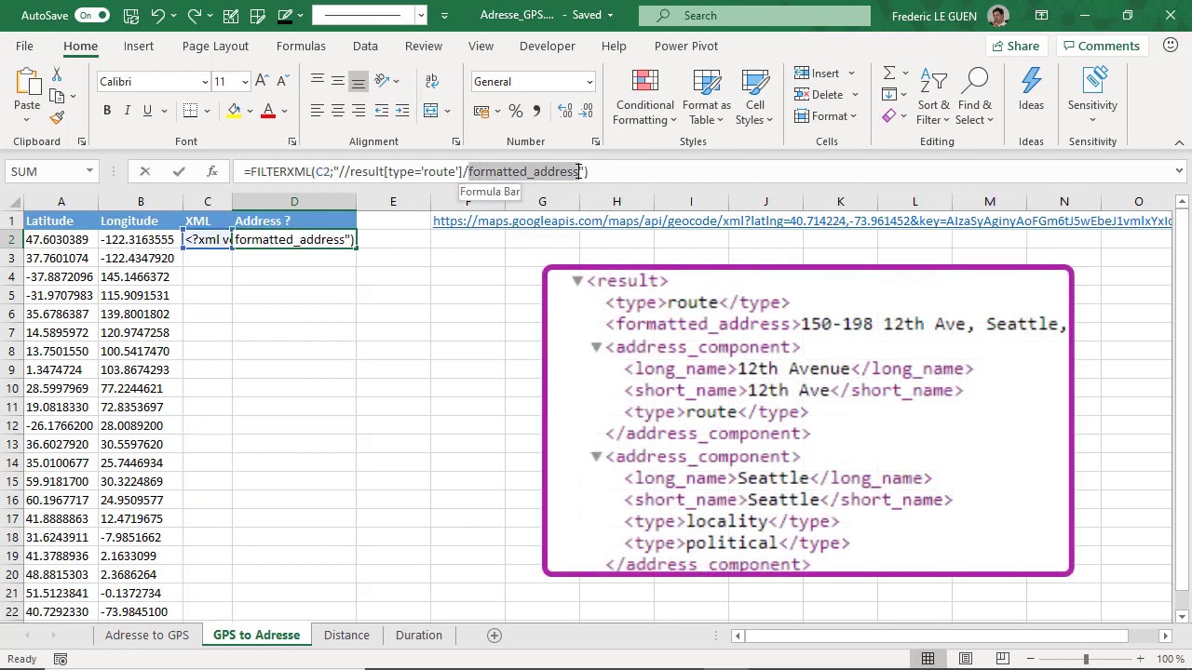The width and height of the screenshot is (1192, 670).
Task: Increase font size with larger A icon
Action: pos(263,82)
